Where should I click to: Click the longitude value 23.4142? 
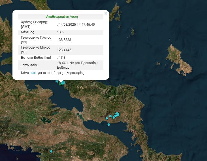(65, 50)
